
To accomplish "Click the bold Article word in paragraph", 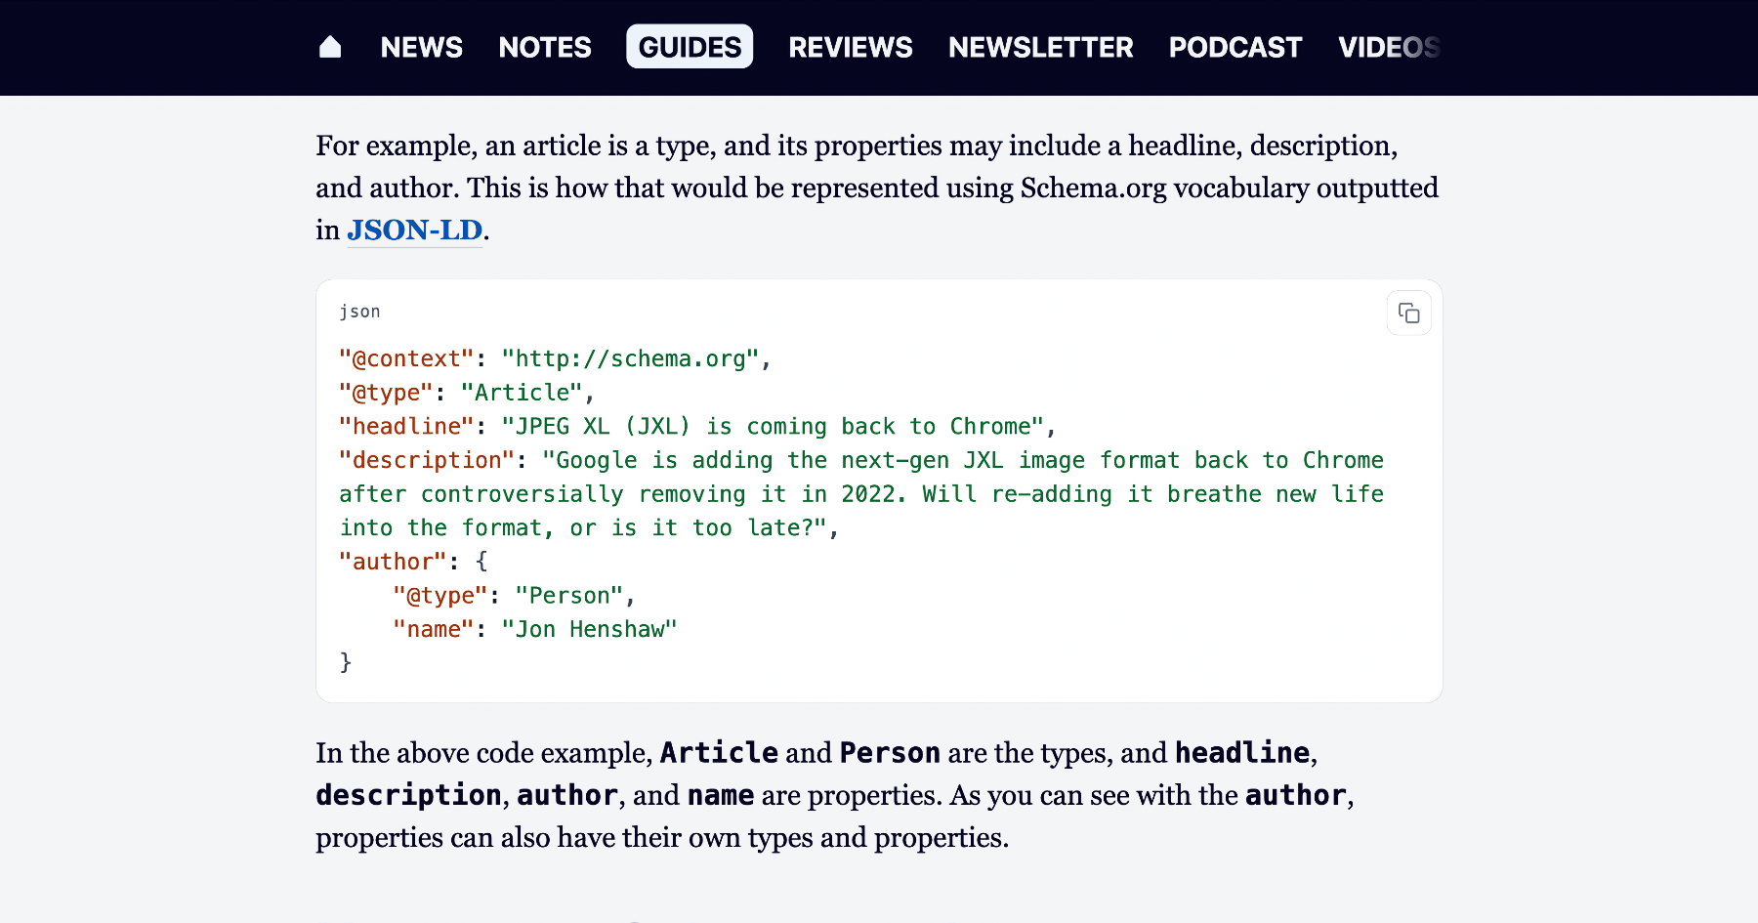I will (719, 753).
